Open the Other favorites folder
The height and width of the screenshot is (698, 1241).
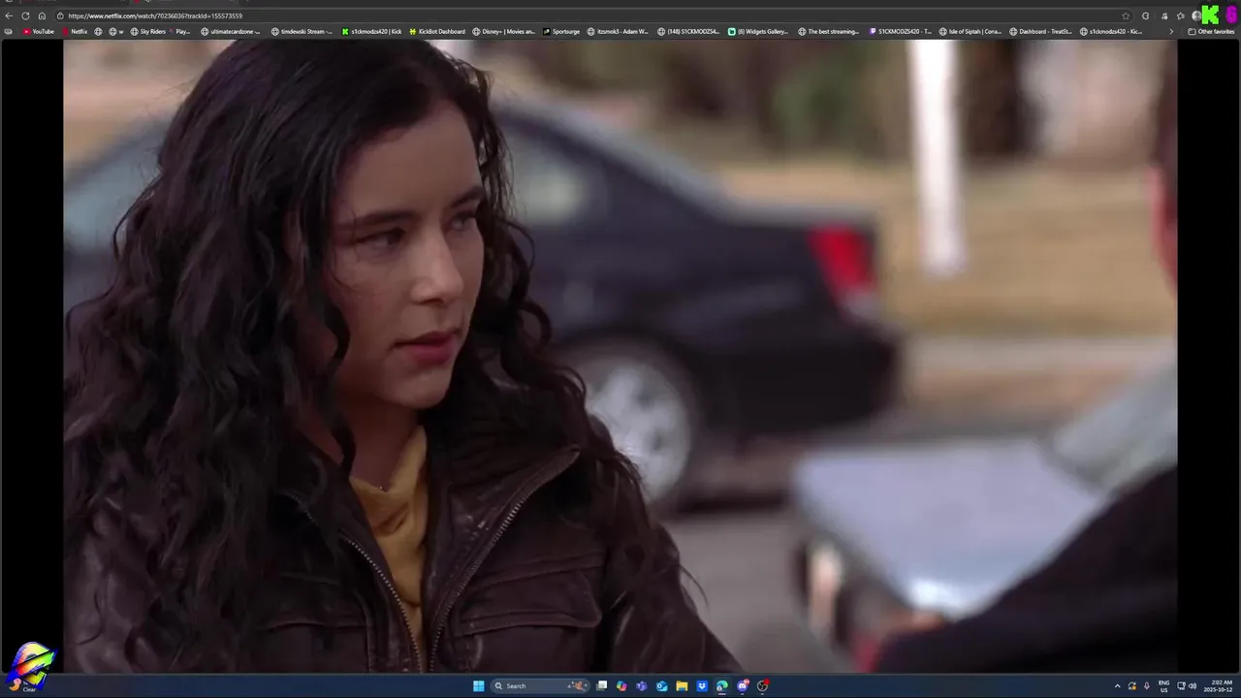(x=1211, y=31)
